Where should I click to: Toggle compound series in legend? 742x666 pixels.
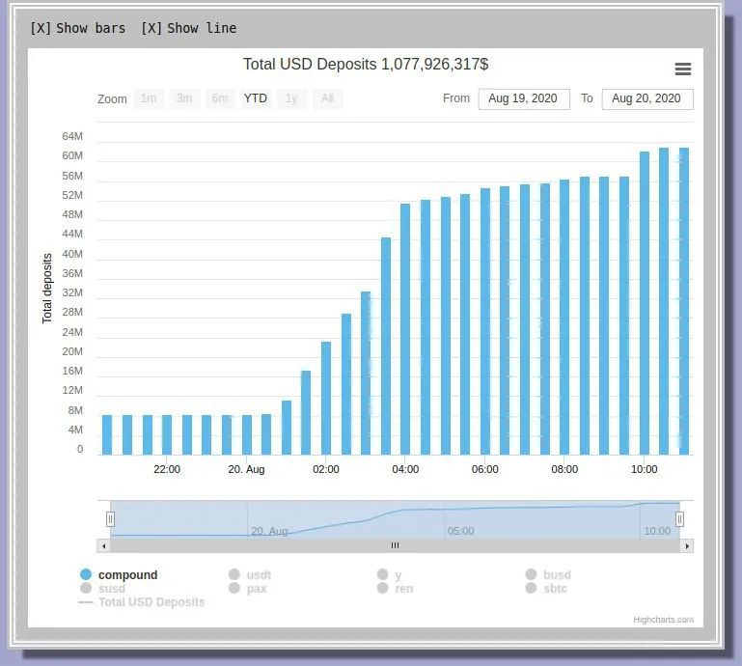tap(119, 574)
